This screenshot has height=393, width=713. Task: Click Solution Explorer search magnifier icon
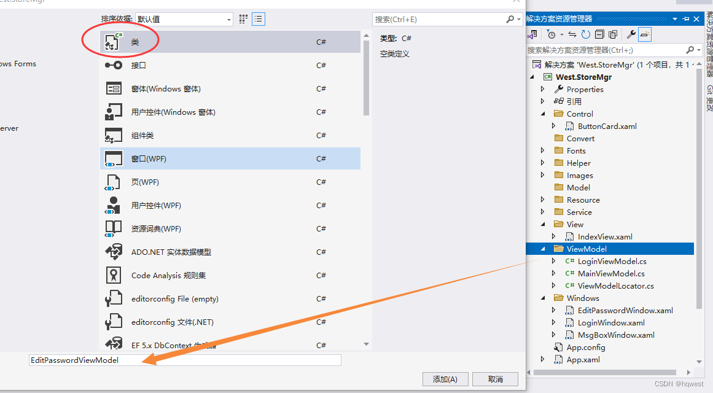[690, 50]
